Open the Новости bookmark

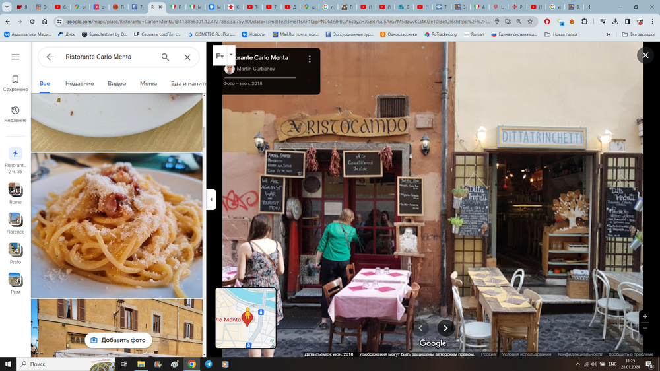click(x=254, y=34)
